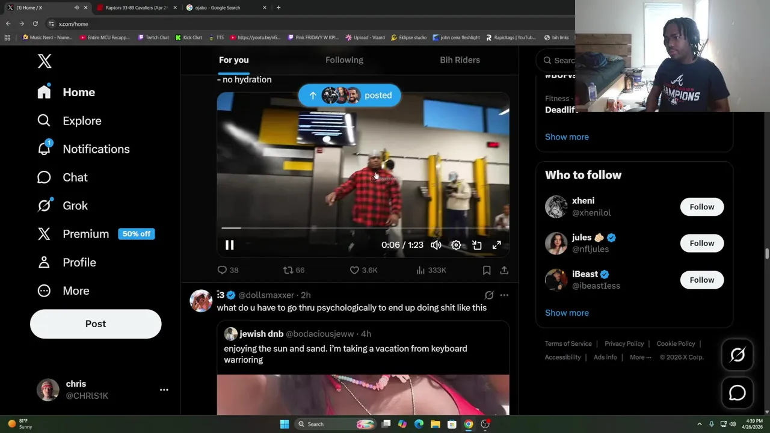Viewport: 770px width, 433px height.
Task: Open the Kick Chat bookmark
Action: pyautogui.click(x=189, y=37)
